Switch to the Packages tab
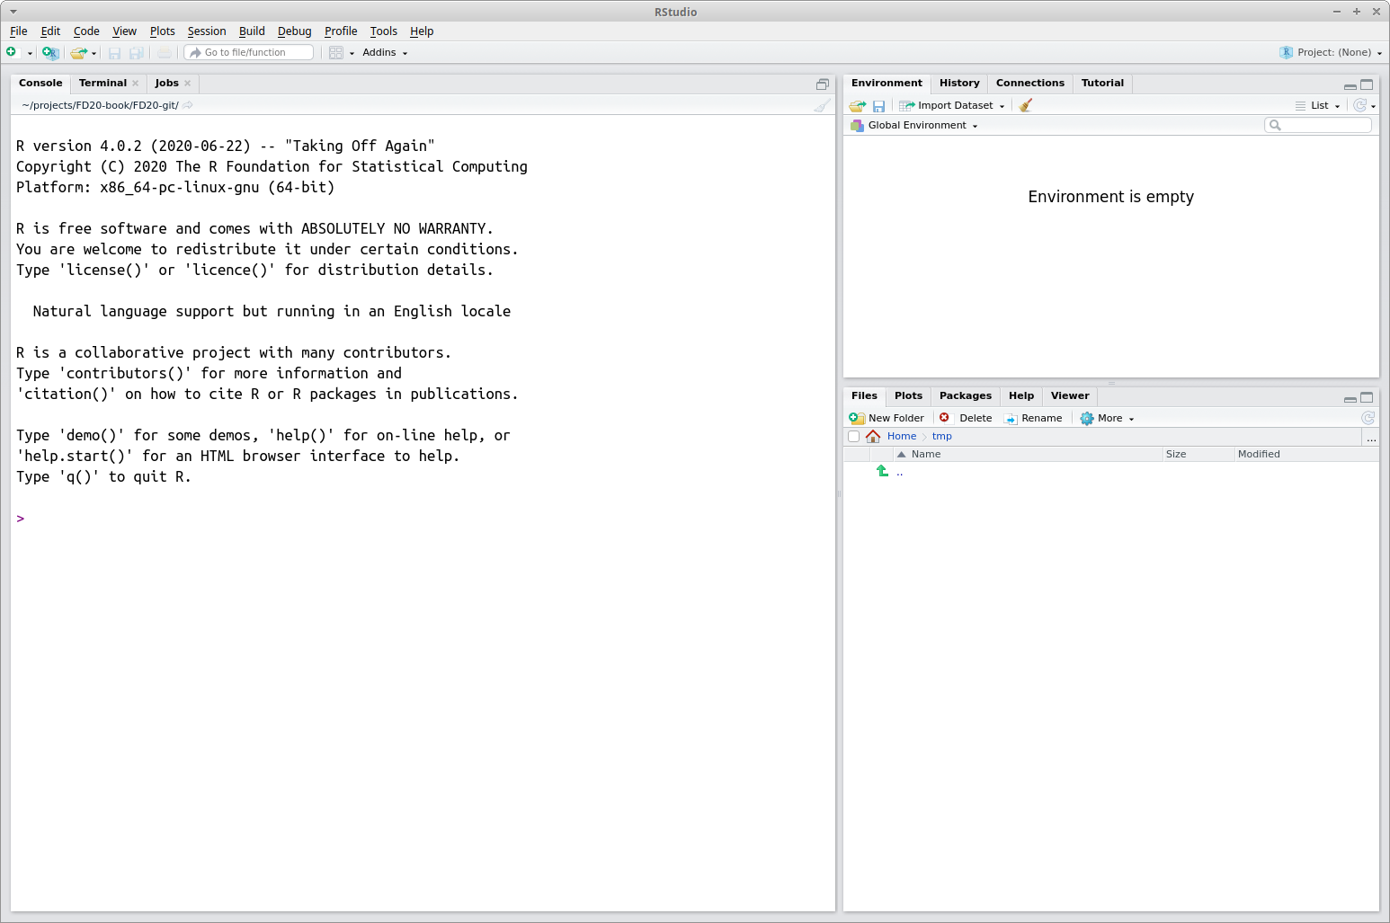This screenshot has width=1390, height=923. coord(965,395)
